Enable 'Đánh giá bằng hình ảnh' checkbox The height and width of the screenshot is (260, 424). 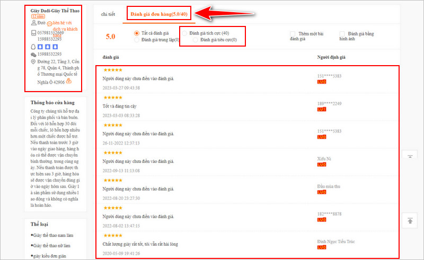point(342,34)
